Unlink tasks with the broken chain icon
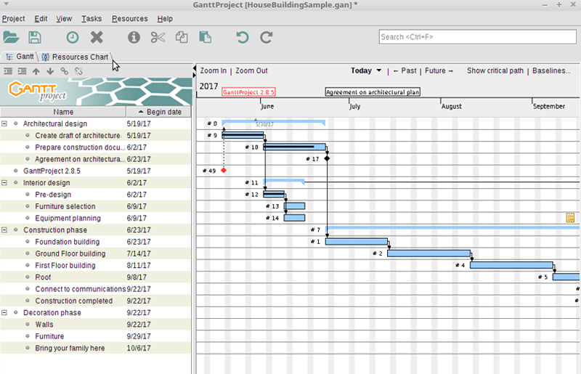581x374 pixels. coord(78,71)
